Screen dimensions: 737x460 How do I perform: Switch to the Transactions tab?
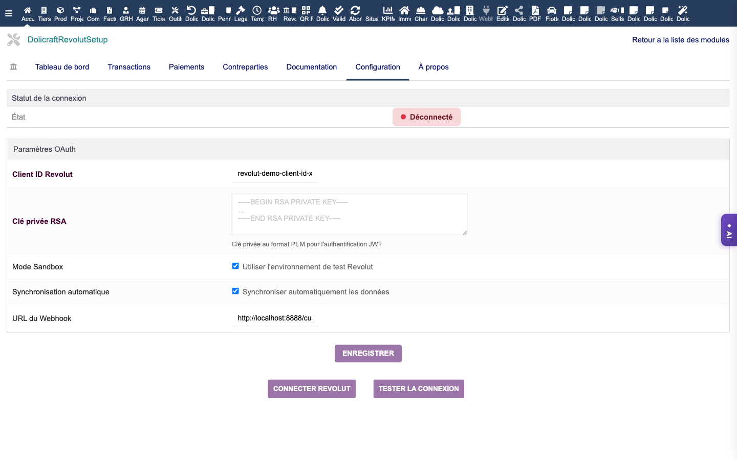pos(129,67)
